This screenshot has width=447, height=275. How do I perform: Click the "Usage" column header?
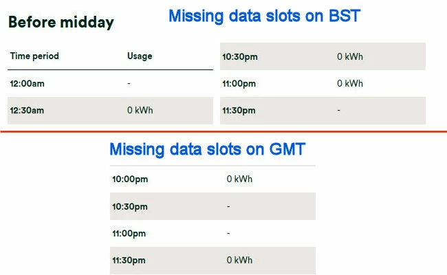tap(140, 56)
